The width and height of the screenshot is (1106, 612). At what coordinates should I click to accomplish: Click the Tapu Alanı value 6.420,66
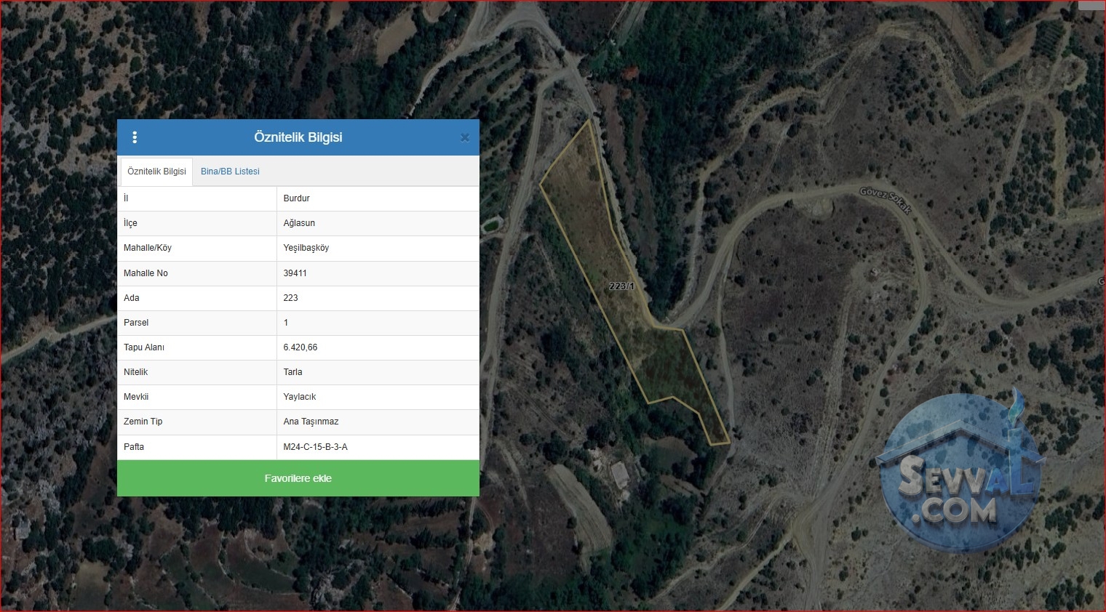coord(301,347)
